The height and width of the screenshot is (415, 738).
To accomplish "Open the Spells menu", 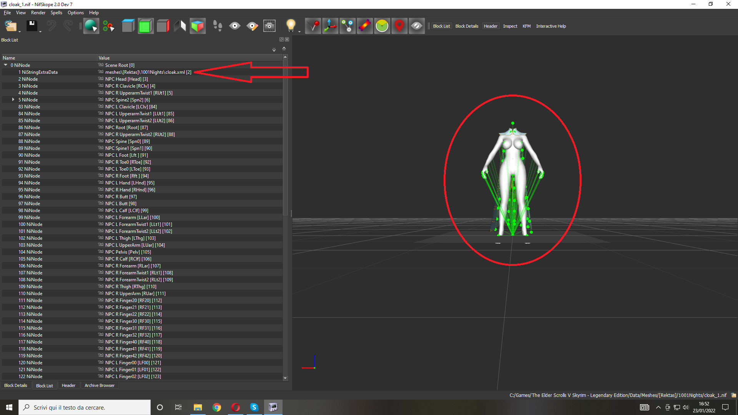I will pos(56,13).
